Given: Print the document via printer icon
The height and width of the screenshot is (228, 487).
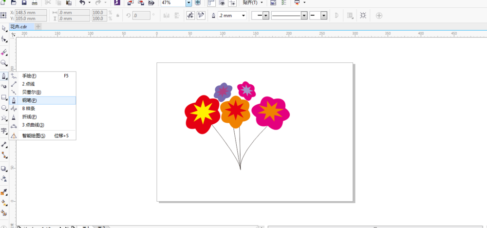Looking at the screenshot, I should coord(35,2).
